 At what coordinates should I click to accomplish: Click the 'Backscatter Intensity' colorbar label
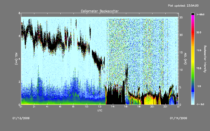click(205, 59)
